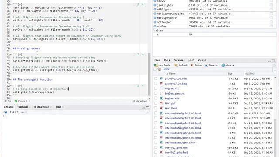Expand the miFlightsComplete data frame details
The height and width of the screenshot is (157, 279).
coord(155,14)
